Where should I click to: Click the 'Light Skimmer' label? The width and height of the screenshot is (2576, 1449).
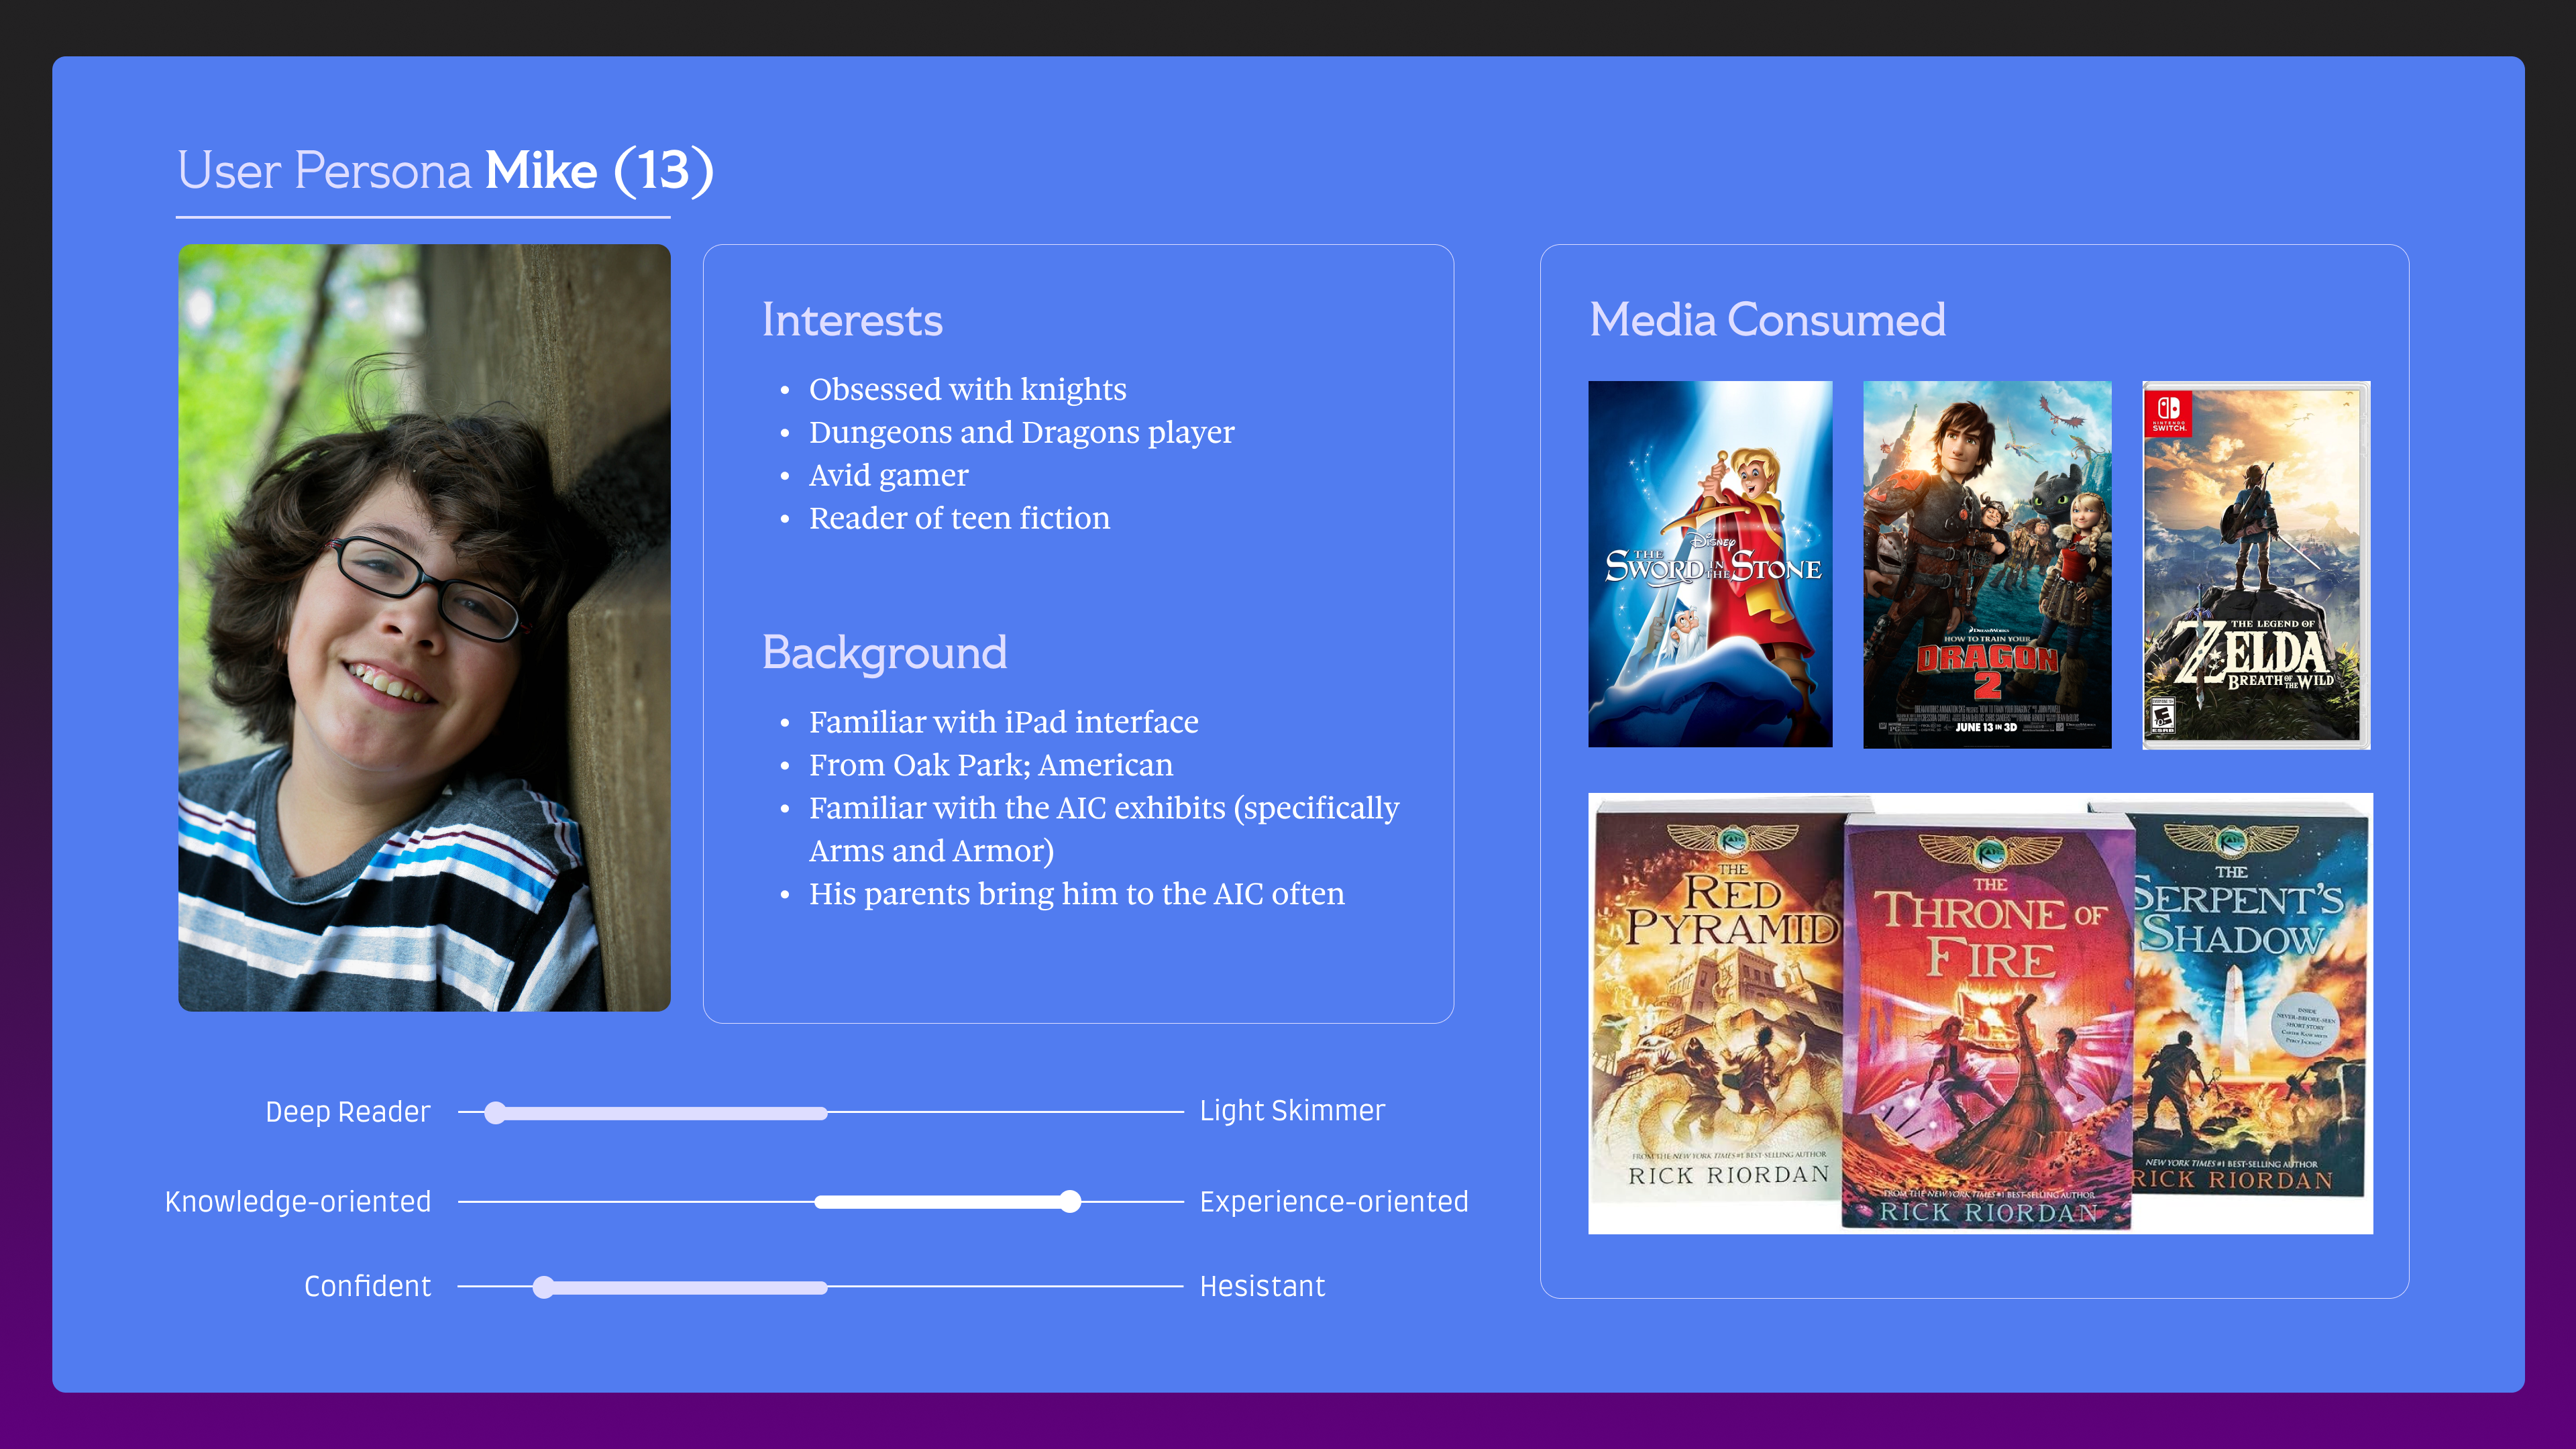click(x=1292, y=1111)
